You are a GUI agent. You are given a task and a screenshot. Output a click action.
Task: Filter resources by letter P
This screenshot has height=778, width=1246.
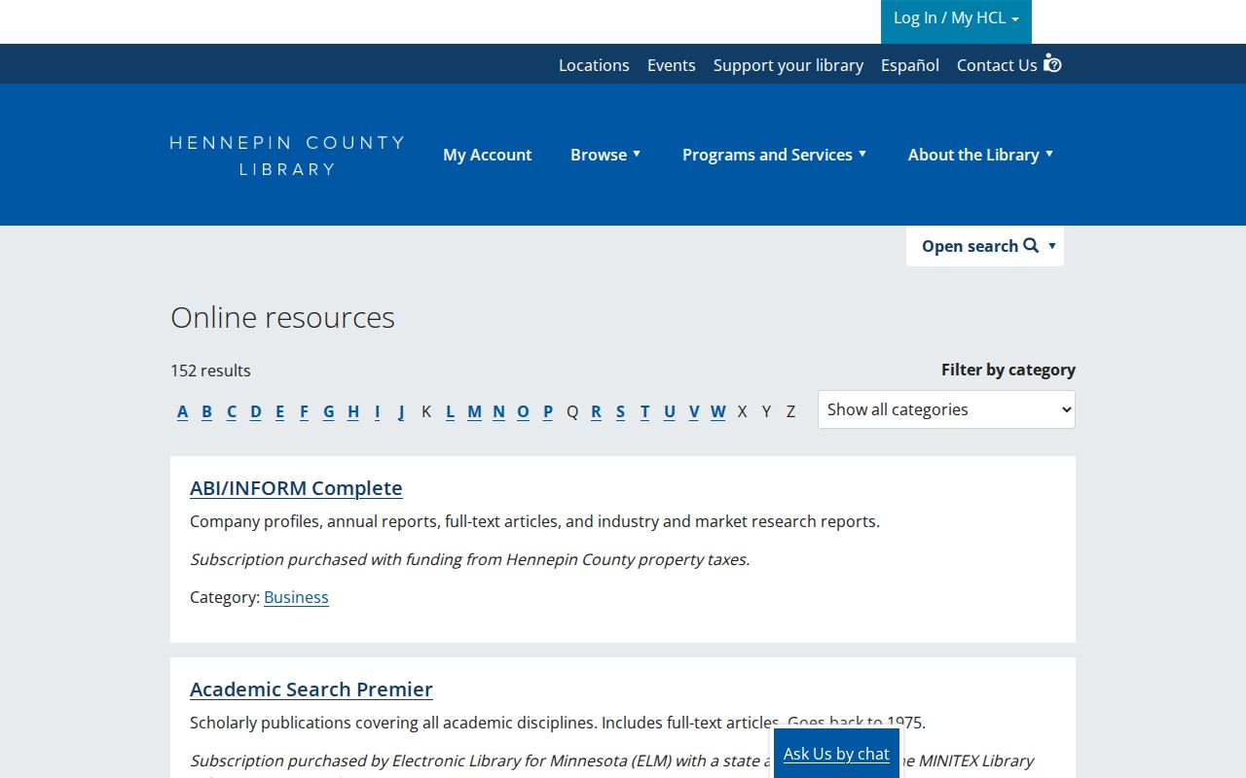click(x=547, y=411)
